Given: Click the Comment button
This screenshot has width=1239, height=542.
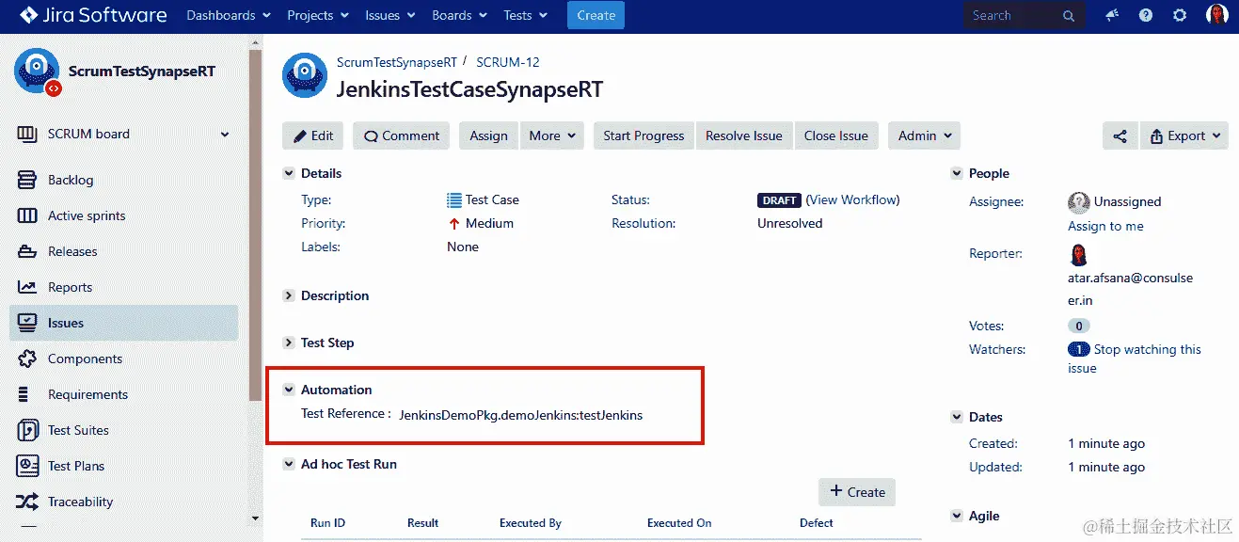Looking at the screenshot, I should (x=402, y=135).
